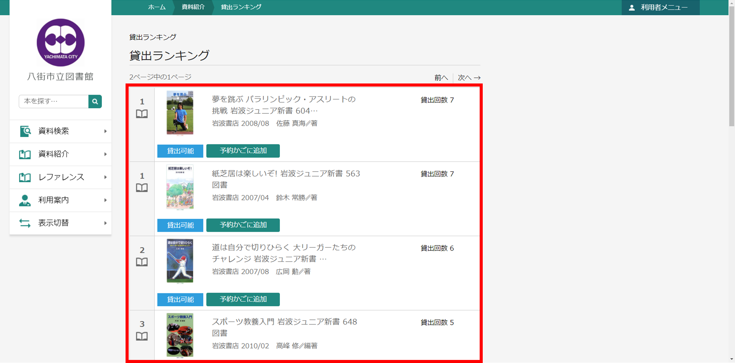Click the Yachimata City library logo
The height and width of the screenshot is (363, 735).
pos(60,43)
